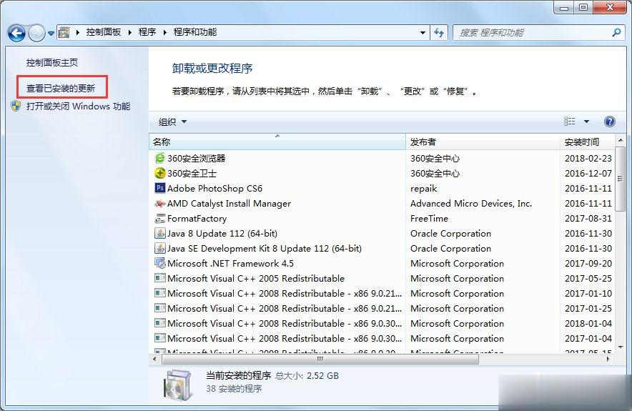Click Advanced Micro Devices, Inc. publisher cell
The image size is (632, 411).
click(471, 204)
